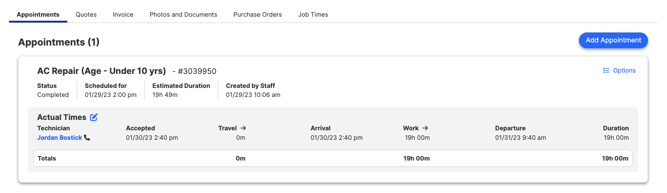Click the Completed status value
The width and height of the screenshot is (667, 193).
pyautogui.click(x=53, y=95)
